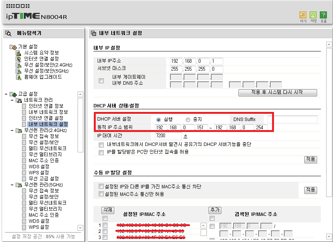Select the 실행 radio button for DHCP server

pos(159,120)
